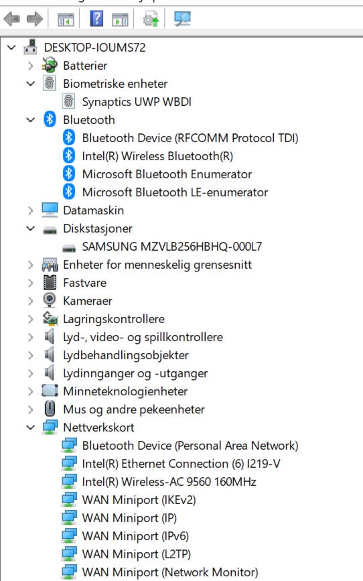The width and height of the screenshot is (363, 581).
Task: Click the Forward arrow toolbar icon
Action: tap(35, 19)
